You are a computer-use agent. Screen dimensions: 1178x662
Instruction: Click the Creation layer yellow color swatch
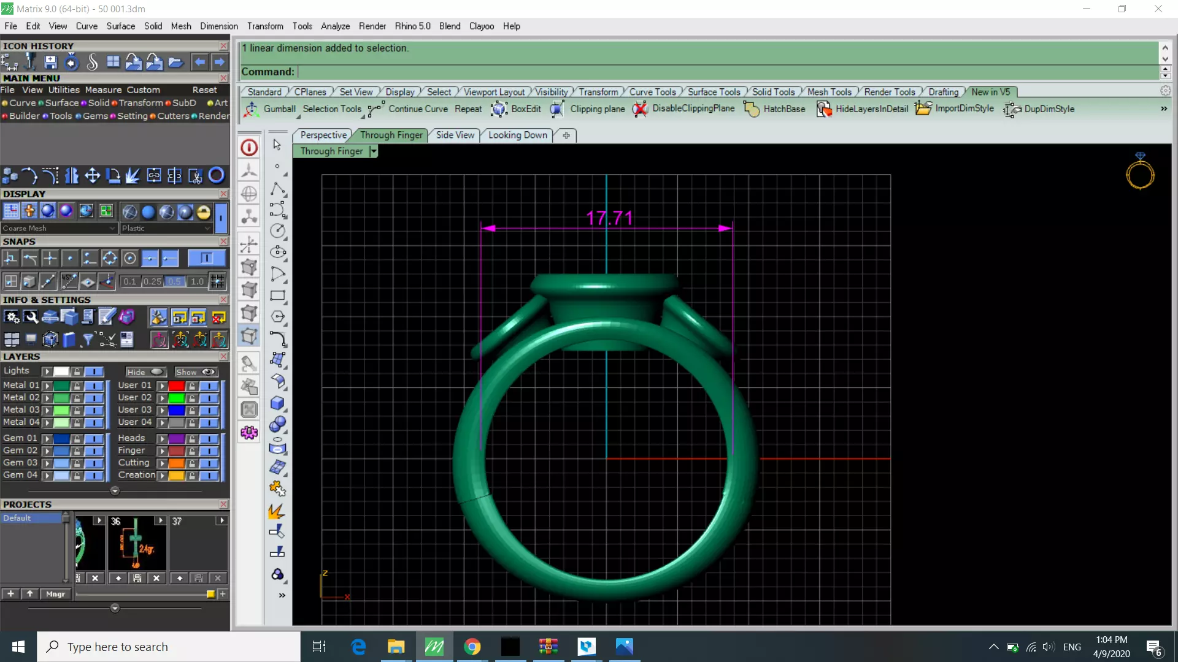177,476
